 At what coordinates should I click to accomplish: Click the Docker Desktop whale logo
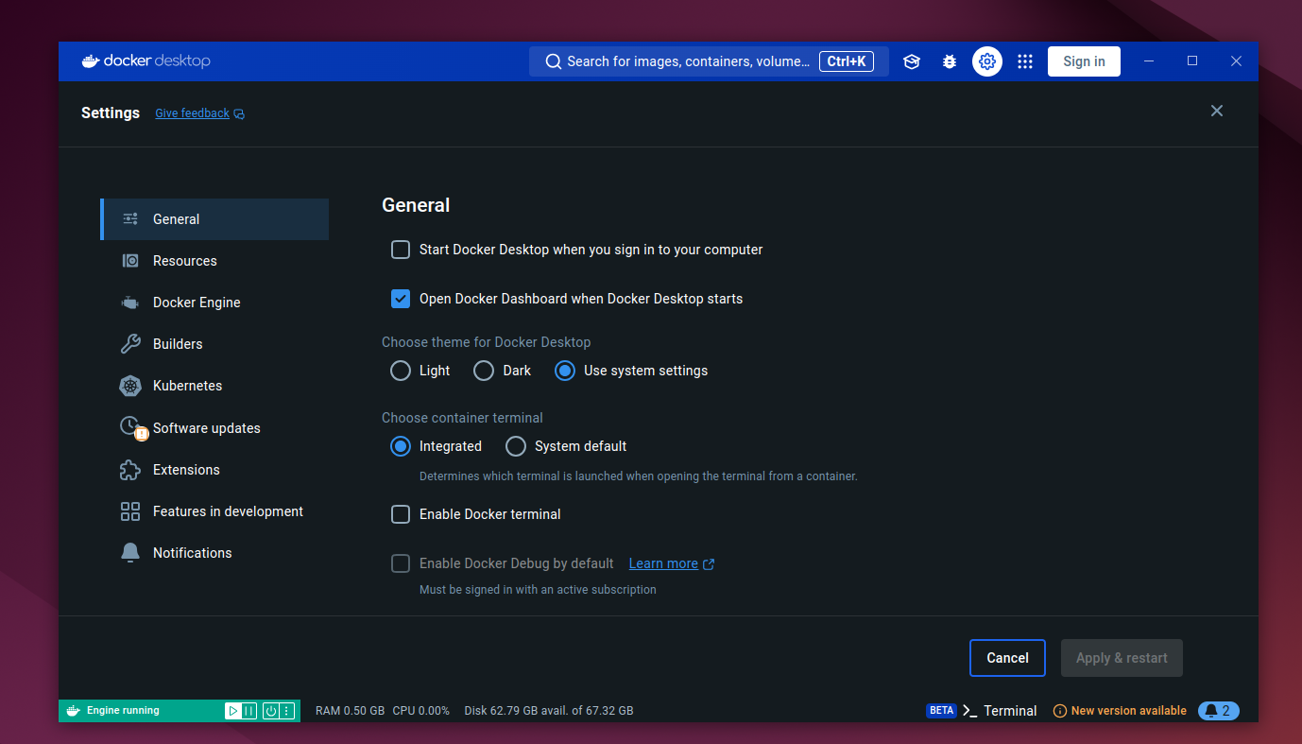point(92,61)
